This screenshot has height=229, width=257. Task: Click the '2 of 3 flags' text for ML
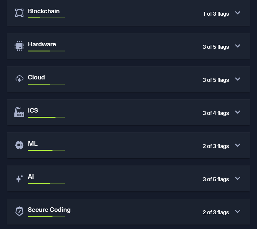(216, 146)
